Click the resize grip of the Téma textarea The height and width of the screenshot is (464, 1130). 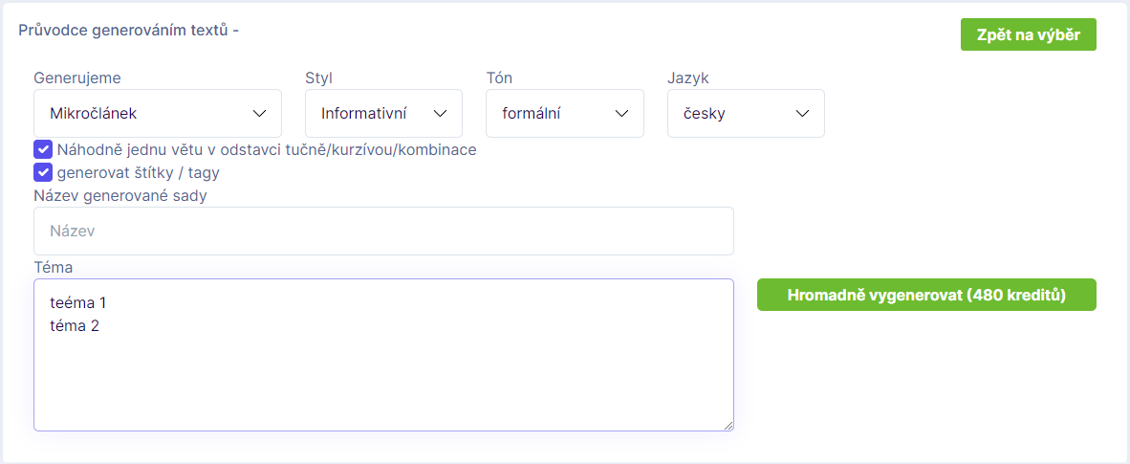pyautogui.click(x=728, y=426)
